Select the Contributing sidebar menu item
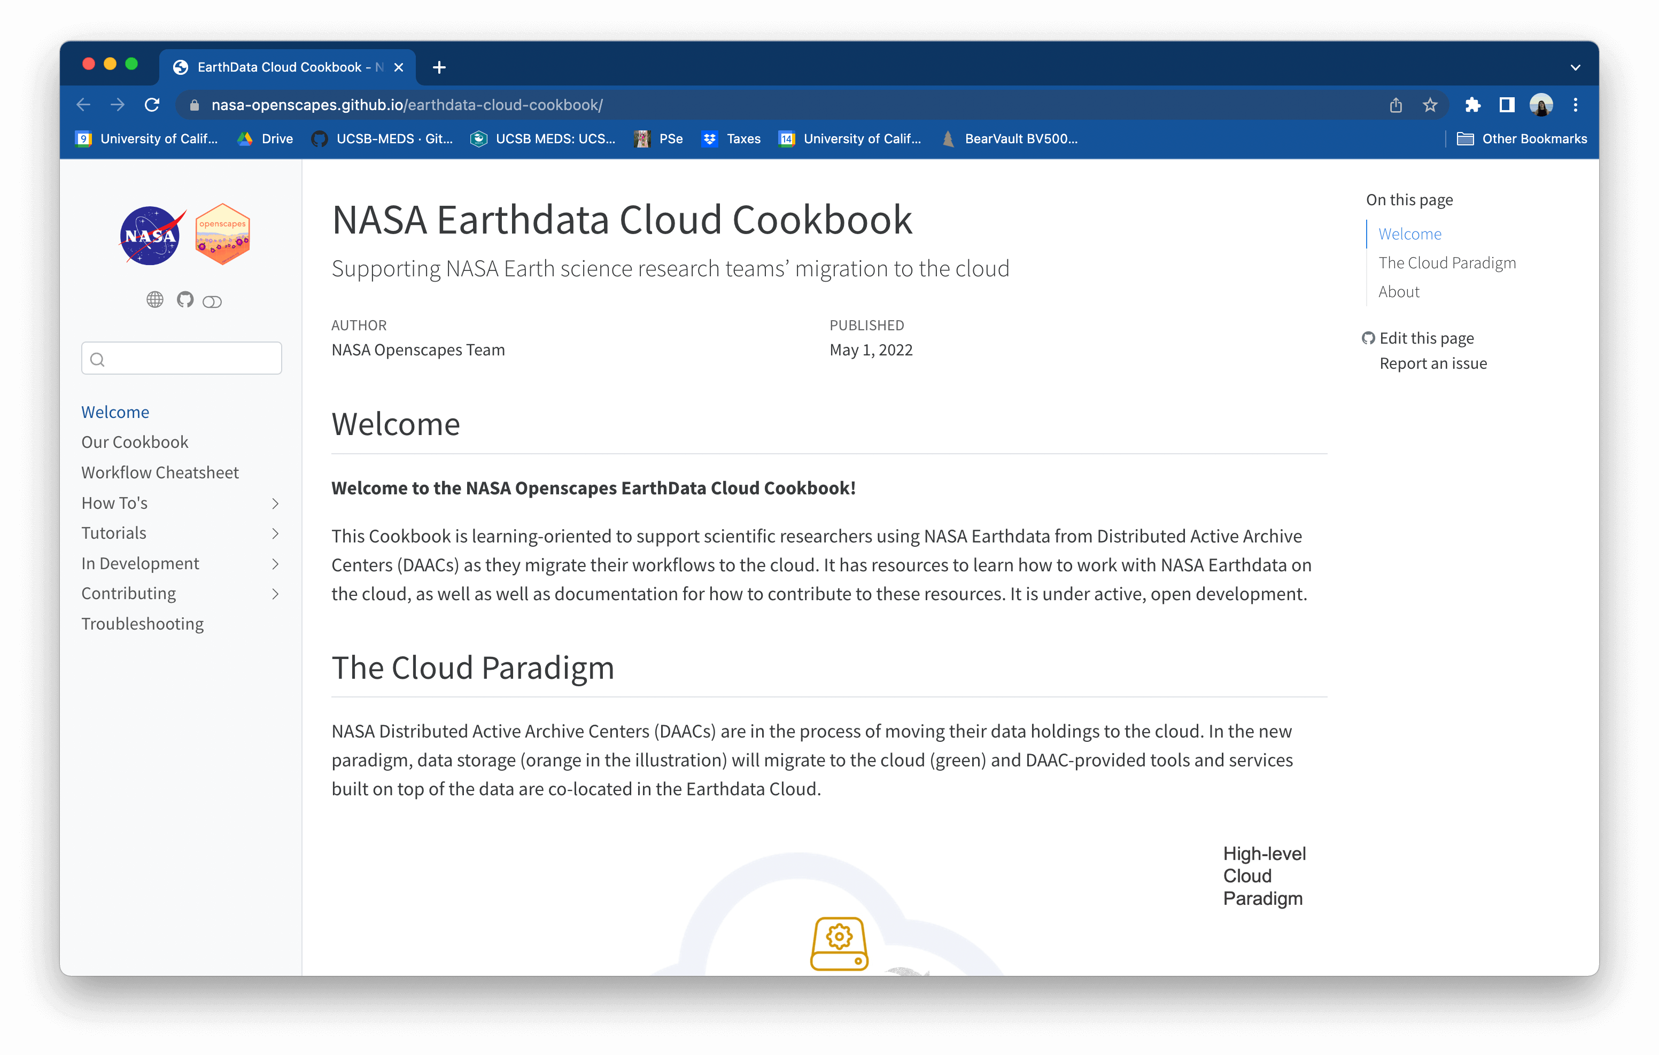The width and height of the screenshot is (1659, 1055). pos(127,592)
